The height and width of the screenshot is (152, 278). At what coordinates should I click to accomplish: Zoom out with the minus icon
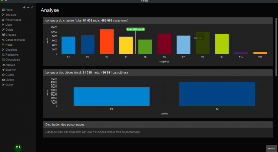click(x=28, y=7)
